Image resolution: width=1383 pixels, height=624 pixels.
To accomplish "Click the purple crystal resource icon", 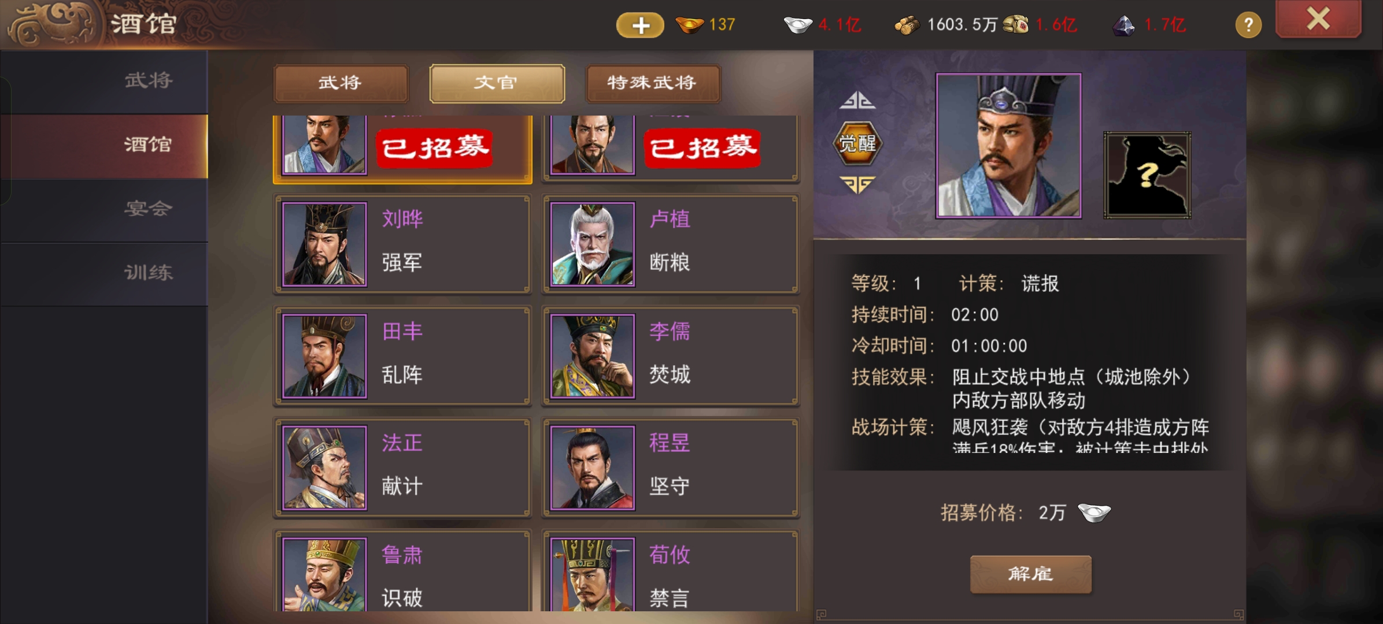I will pyautogui.click(x=1124, y=25).
